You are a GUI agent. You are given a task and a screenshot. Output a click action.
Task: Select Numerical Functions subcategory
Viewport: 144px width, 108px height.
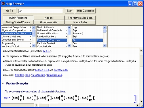tap(52, 33)
